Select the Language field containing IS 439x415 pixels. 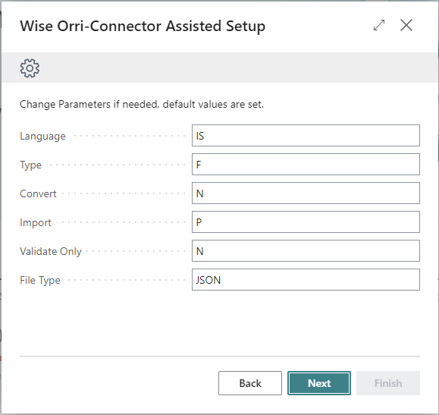coord(306,136)
